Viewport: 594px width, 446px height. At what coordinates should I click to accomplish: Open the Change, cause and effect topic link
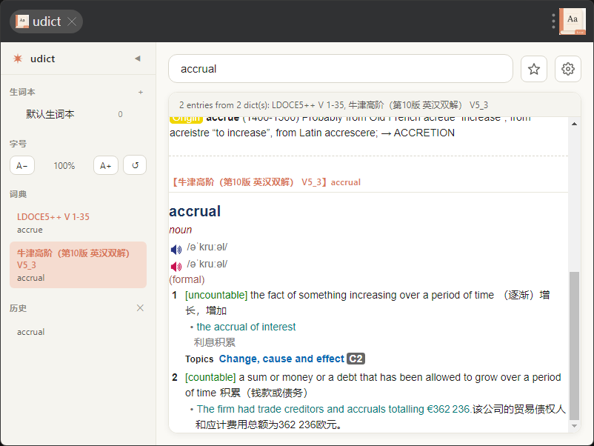[281, 359]
